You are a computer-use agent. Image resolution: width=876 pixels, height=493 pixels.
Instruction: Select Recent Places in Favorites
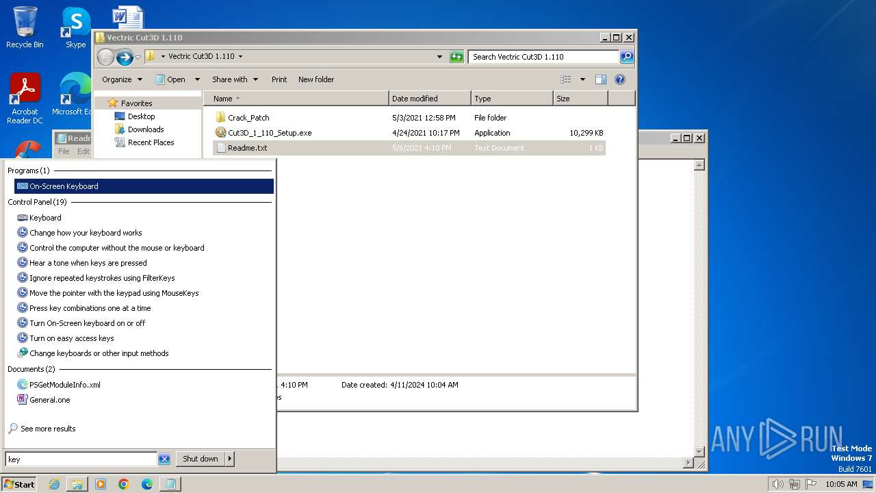(144, 142)
